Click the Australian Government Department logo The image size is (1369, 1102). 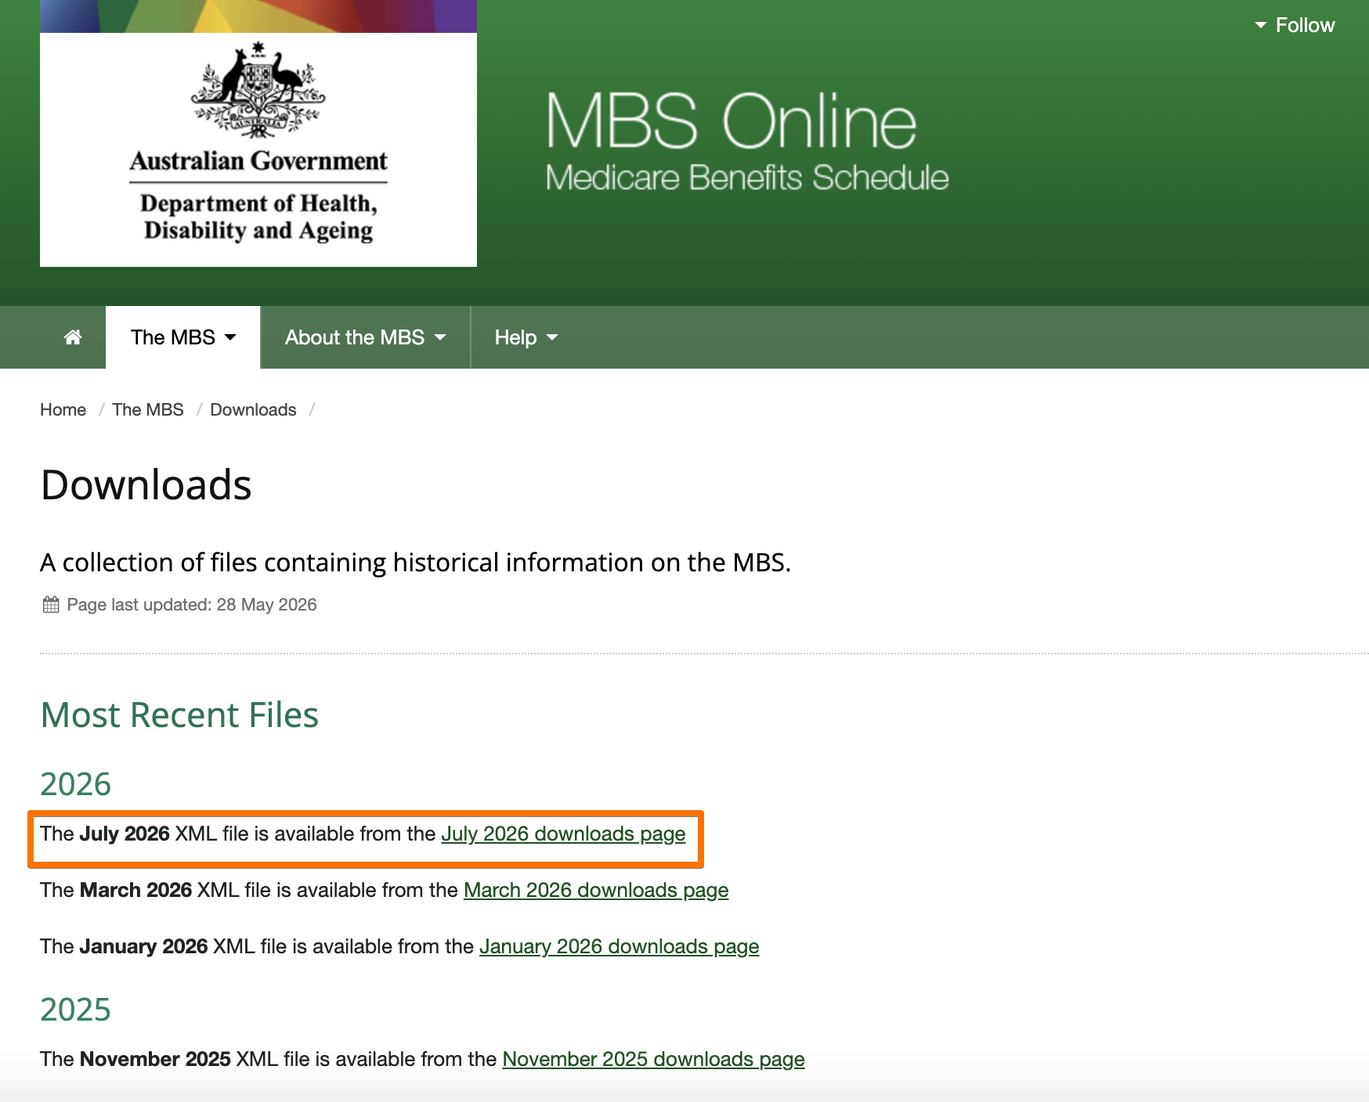tap(258, 149)
